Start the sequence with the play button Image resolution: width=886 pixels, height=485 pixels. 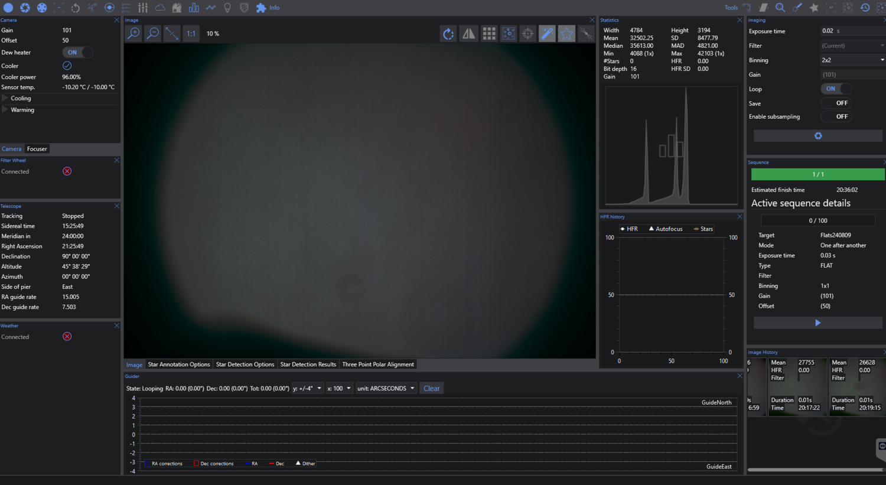click(x=817, y=323)
